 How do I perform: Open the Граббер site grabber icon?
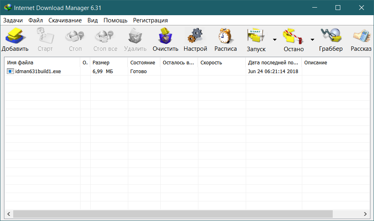pyautogui.click(x=331, y=35)
